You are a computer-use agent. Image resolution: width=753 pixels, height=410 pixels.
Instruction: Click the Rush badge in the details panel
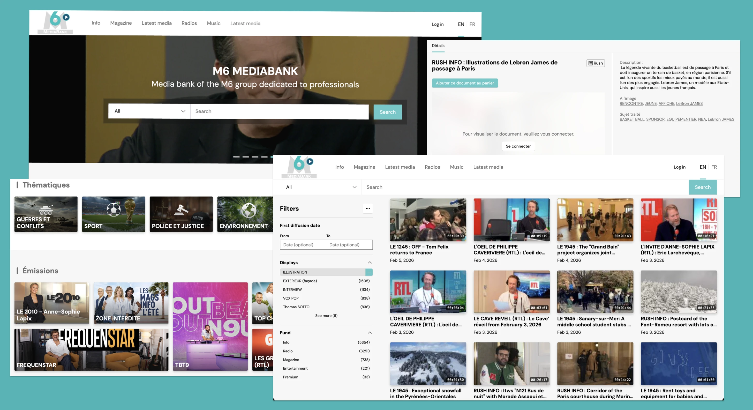pyautogui.click(x=596, y=63)
